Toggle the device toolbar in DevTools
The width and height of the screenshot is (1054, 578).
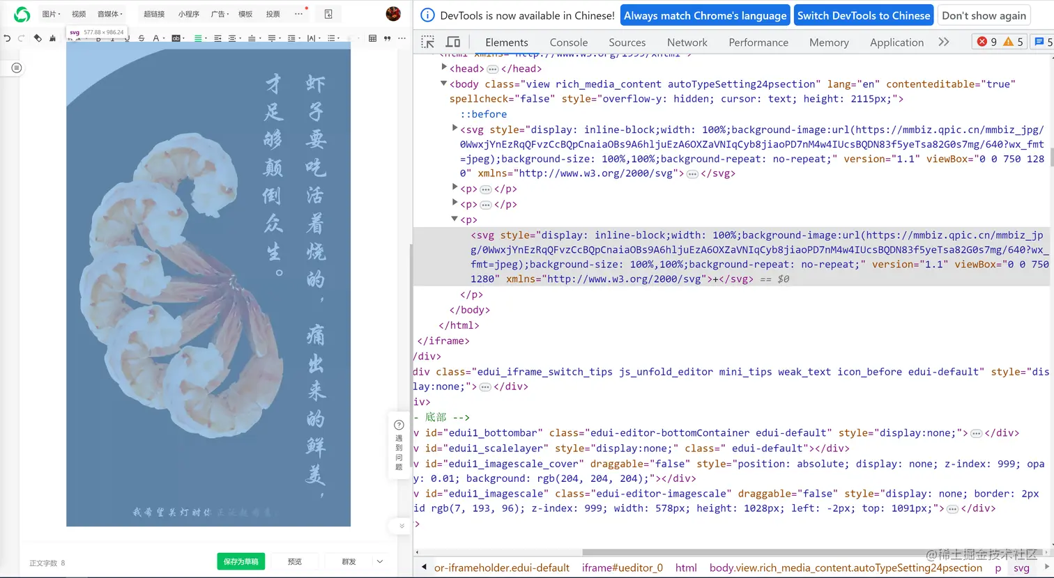coord(453,42)
